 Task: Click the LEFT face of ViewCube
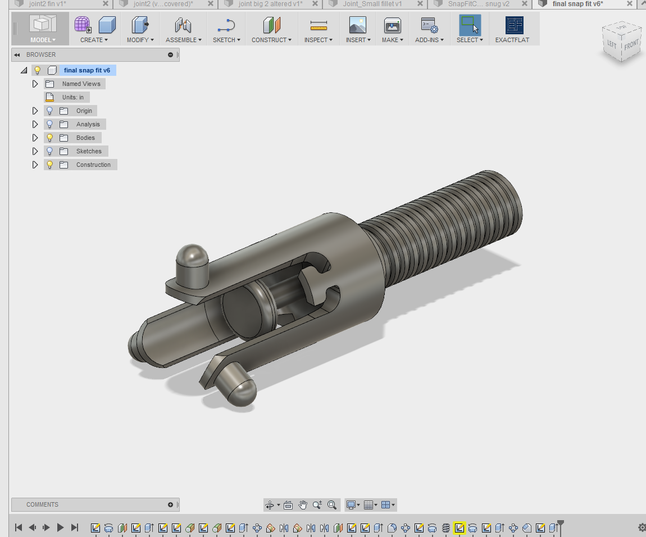[612, 44]
